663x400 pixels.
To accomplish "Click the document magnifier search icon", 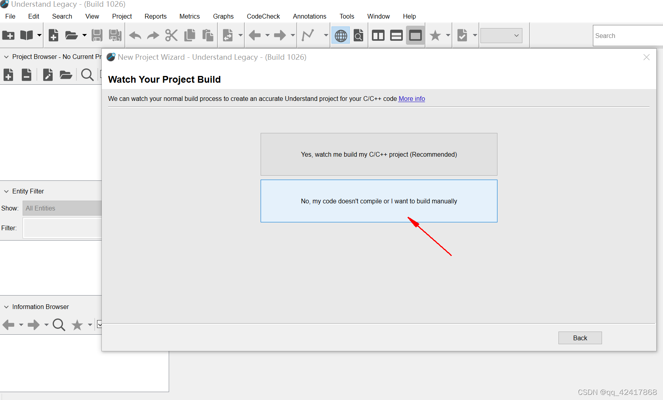I will (358, 36).
